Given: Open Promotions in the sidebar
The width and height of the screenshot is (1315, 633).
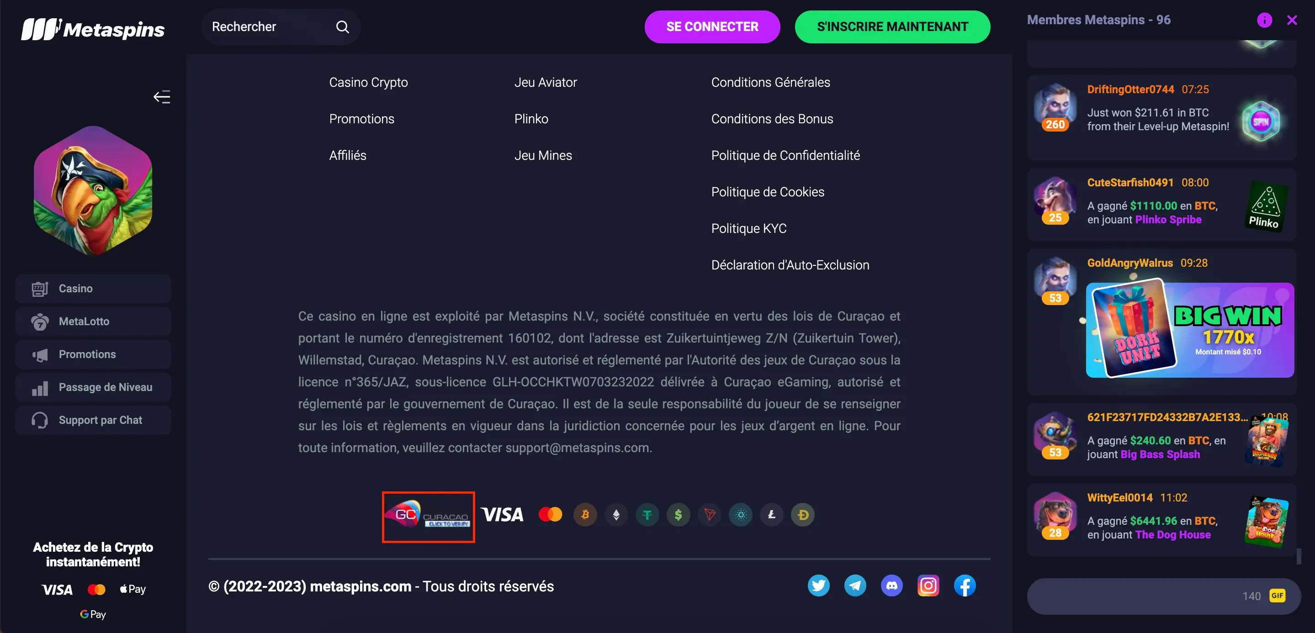Looking at the screenshot, I should [93, 354].
